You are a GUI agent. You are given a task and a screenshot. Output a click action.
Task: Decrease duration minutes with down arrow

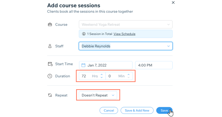point(128,78)
